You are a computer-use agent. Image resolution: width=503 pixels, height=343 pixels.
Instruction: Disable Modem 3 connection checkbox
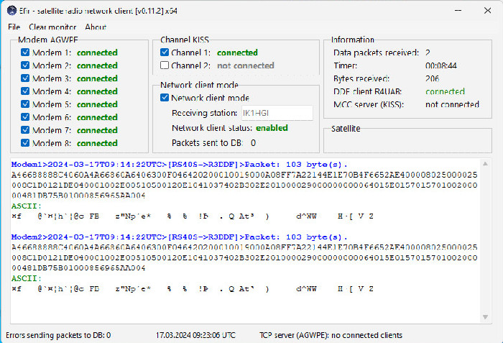(x=25, y=78)
